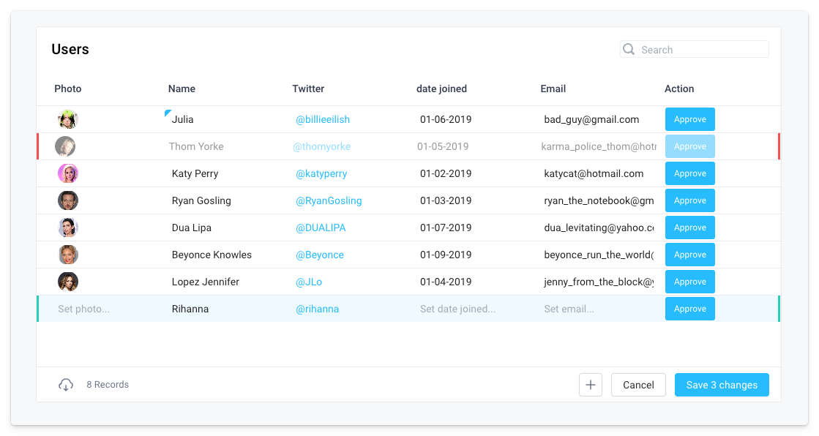Click the magnifier icon in search box
This screenshot has height=436, width=819.
coord(629,50)
